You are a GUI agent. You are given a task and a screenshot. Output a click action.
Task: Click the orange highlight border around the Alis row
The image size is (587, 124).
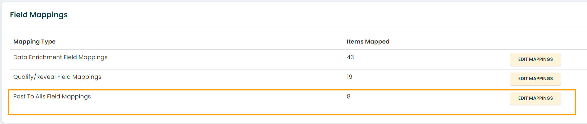click(292, 90)
